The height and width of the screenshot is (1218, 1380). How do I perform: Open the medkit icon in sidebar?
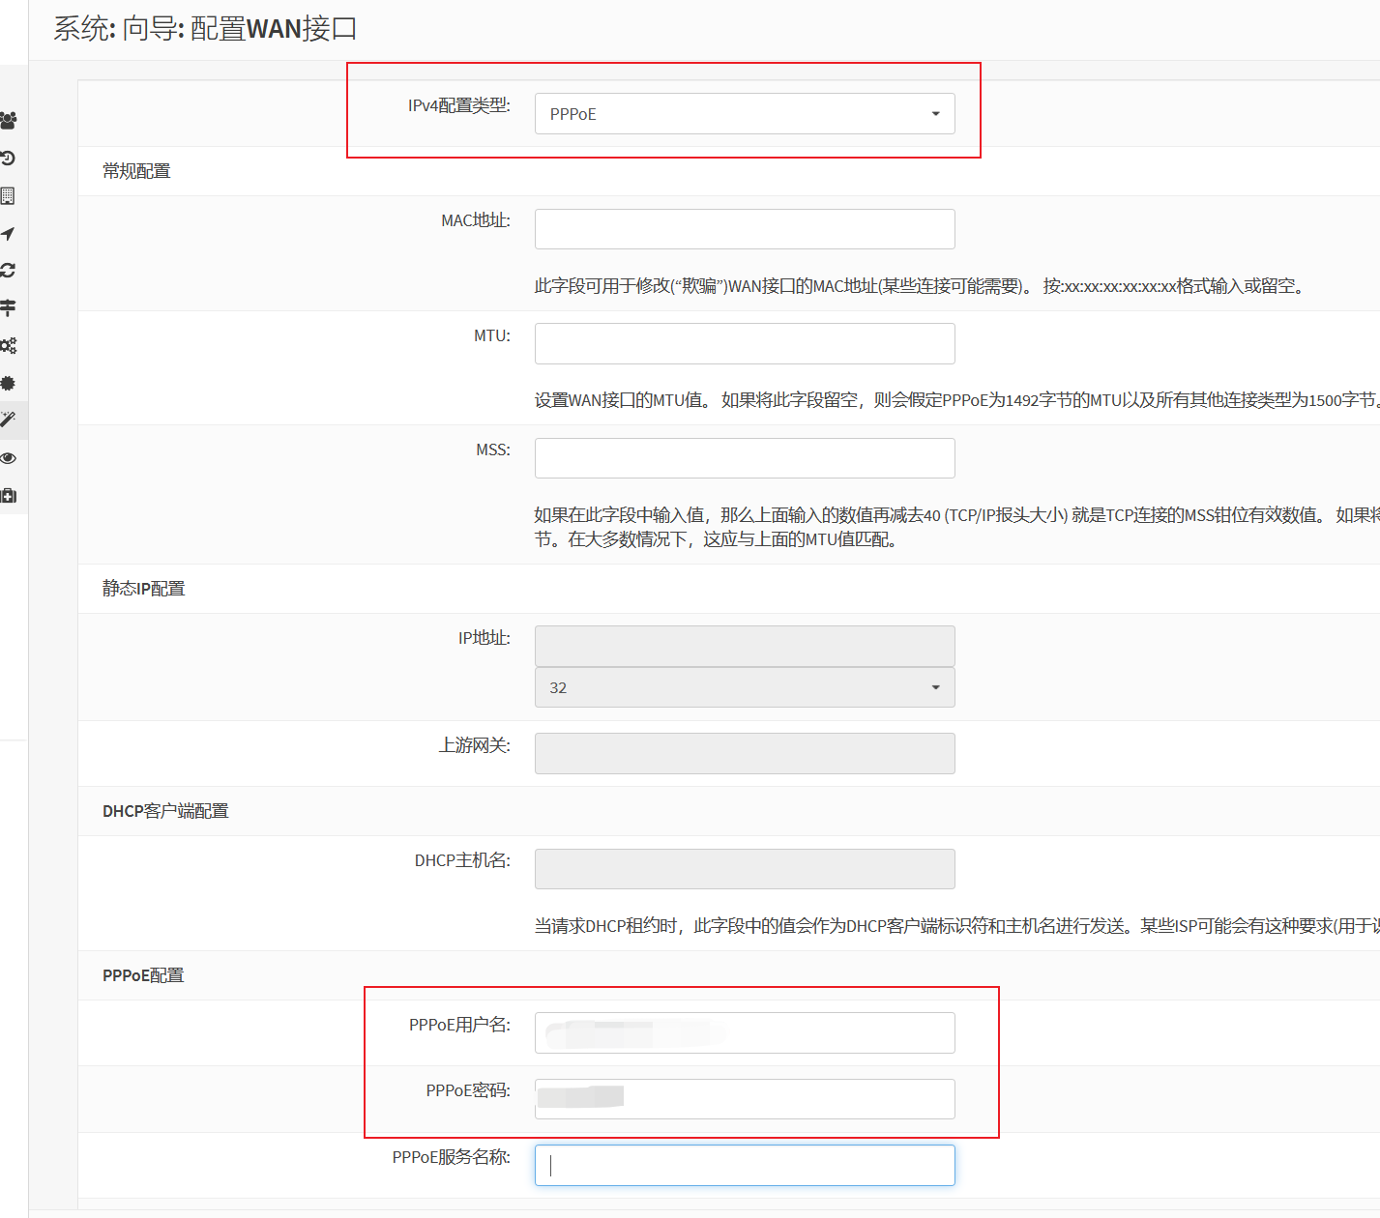[x=8, y=496]
